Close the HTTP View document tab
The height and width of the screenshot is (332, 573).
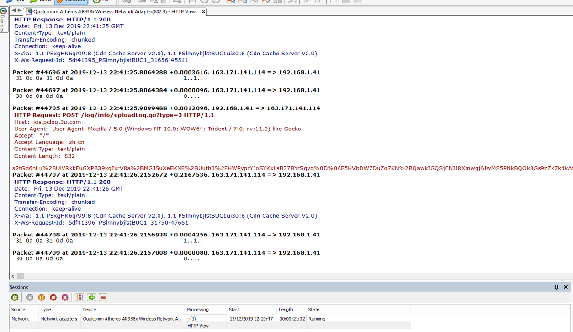coord(204,11)
